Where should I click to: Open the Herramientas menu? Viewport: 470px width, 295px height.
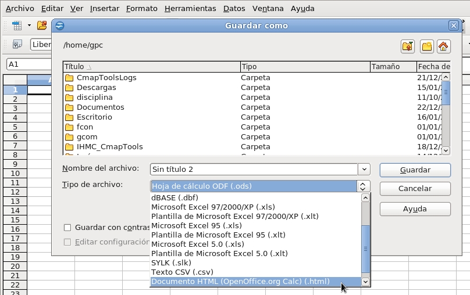(190, 9)
